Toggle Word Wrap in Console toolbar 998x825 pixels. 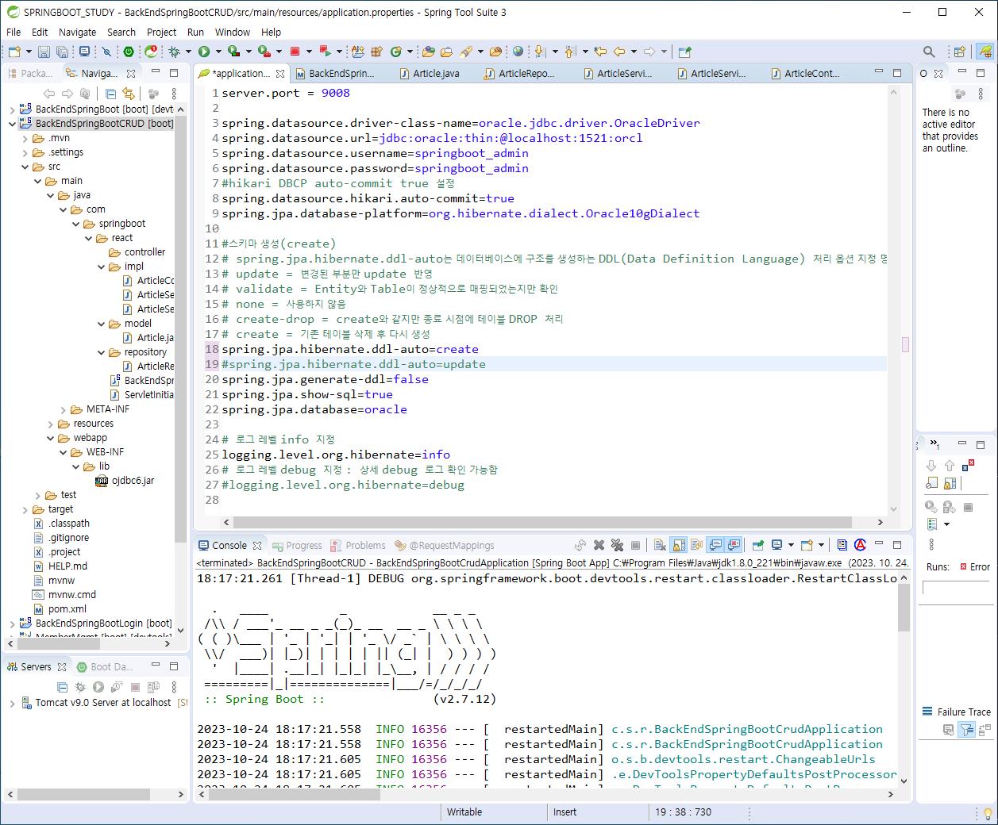[697, 545]
